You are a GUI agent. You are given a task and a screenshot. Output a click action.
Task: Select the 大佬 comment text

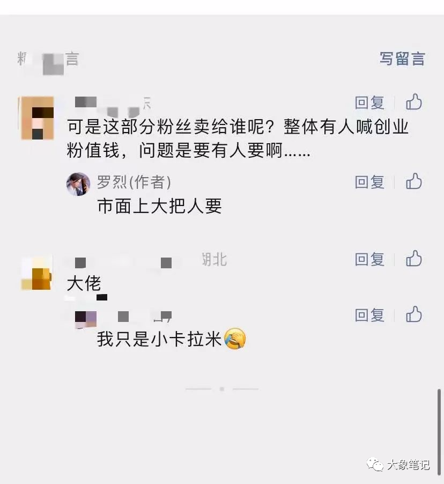pos(84,283)
